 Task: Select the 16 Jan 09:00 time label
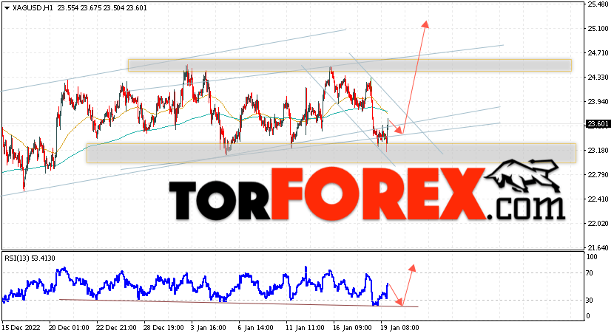point(352,327)
